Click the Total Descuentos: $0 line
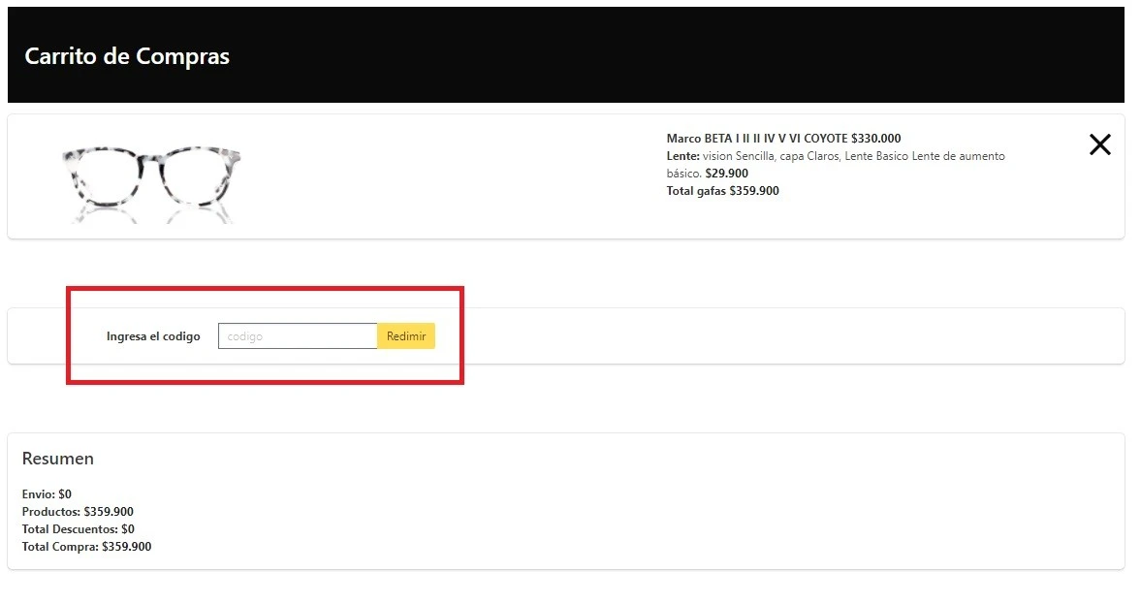This screenshot has width=1141, height=604. [78, 529]
